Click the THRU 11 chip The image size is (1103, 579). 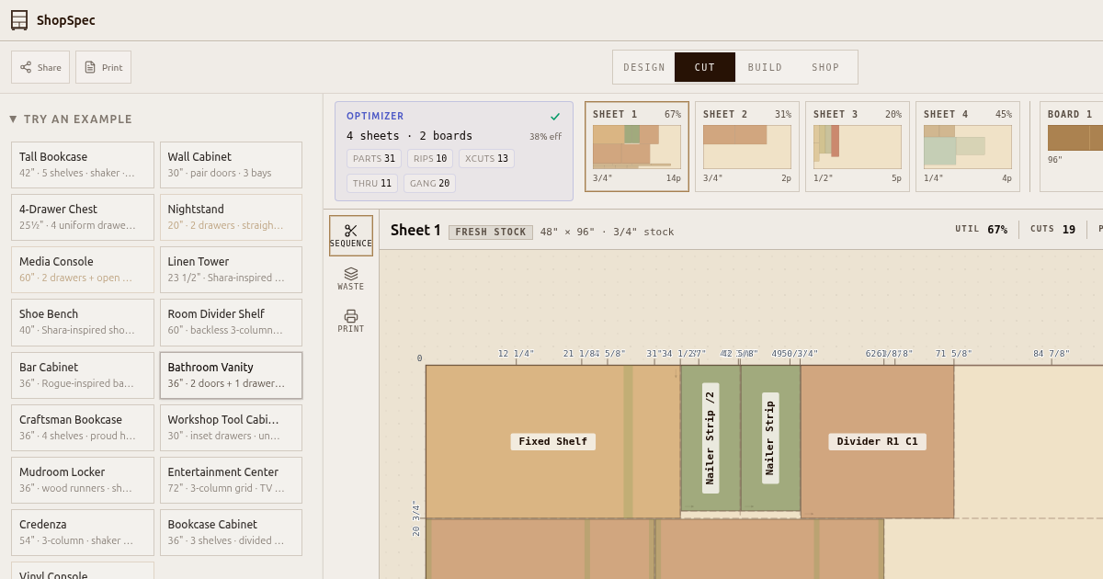[x=372, y=184]
